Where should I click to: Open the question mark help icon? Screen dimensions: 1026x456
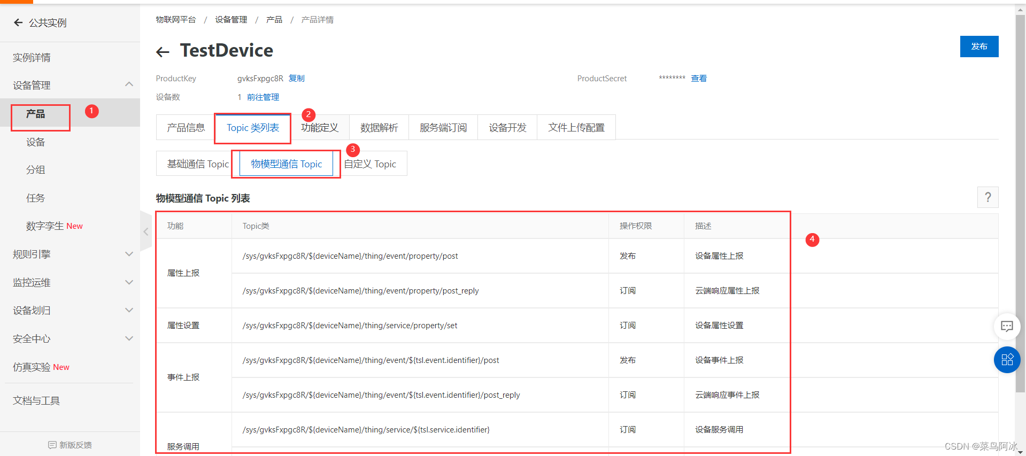point(988,197)
